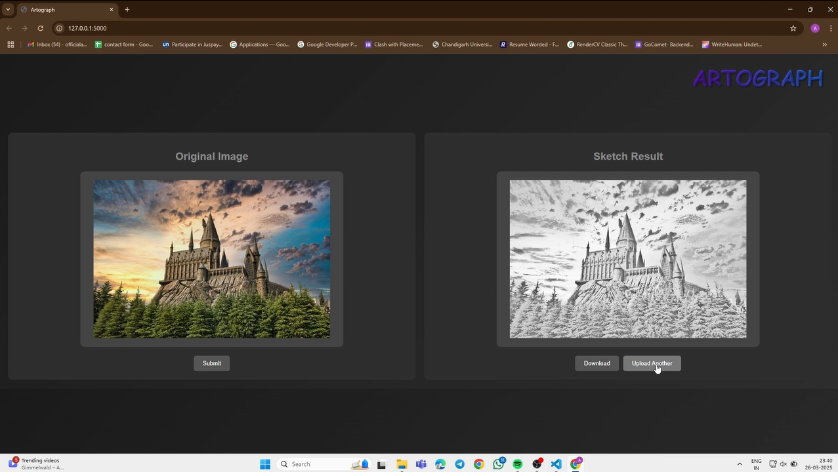
Task: Reload the current page
Action: click(x=40, y=28)
